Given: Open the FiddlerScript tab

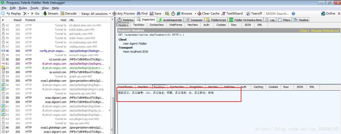Looking at the screenshot, I should (x=216, y=20).
